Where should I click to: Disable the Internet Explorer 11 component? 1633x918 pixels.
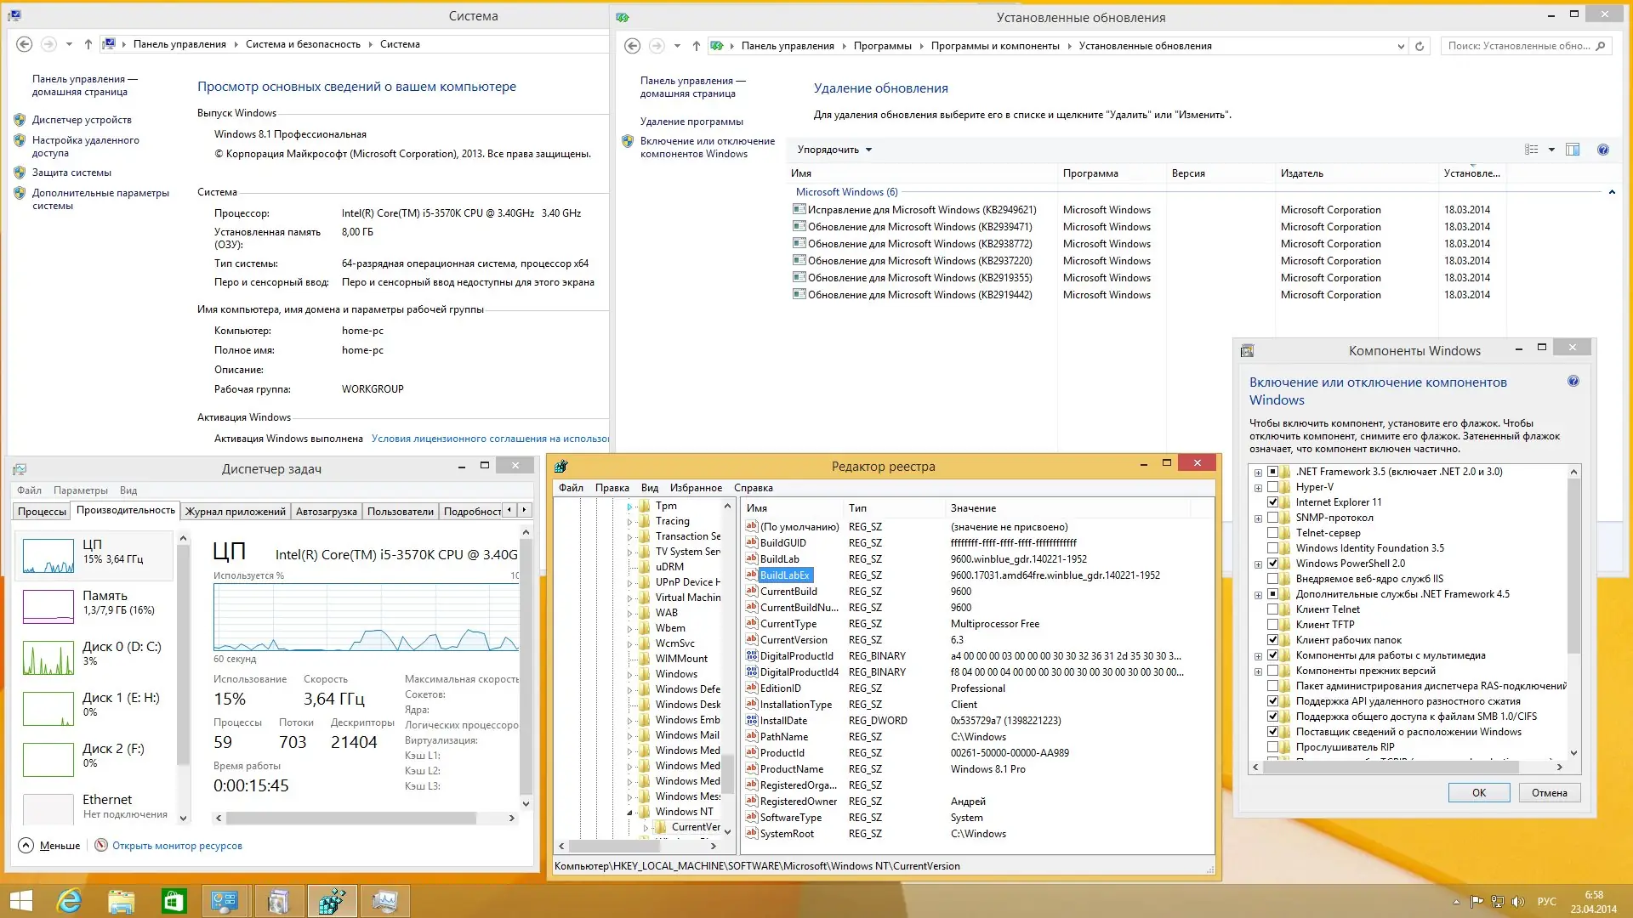1274,501
